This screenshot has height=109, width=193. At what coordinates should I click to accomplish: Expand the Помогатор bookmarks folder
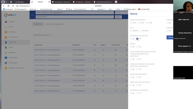point(33,9)
